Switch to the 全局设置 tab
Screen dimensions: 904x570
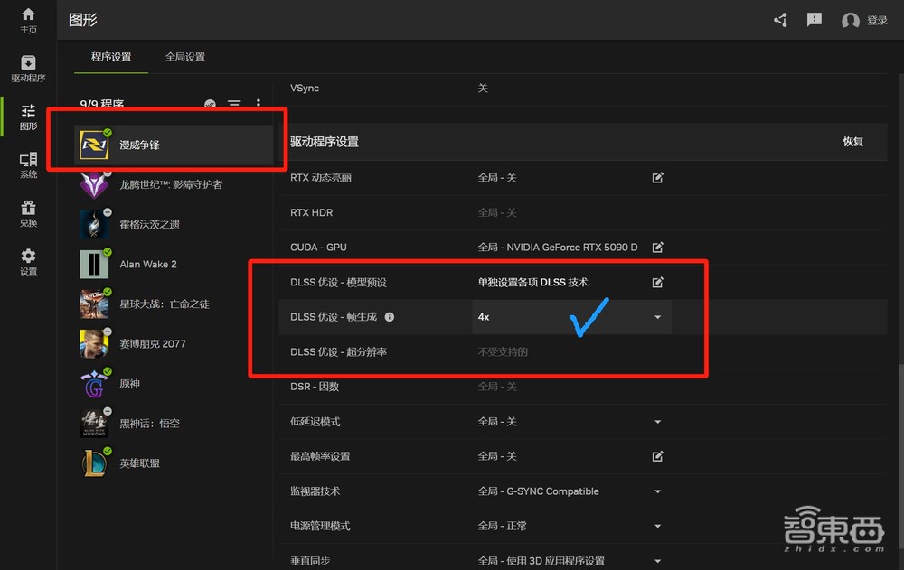click(x=185, y=55)
